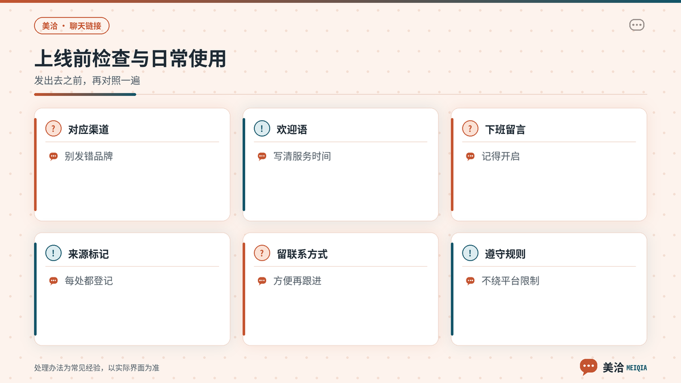Select the 对应渠道 card heading
Viewport: 681px width, 383px height.
click(x=89, y=129)
